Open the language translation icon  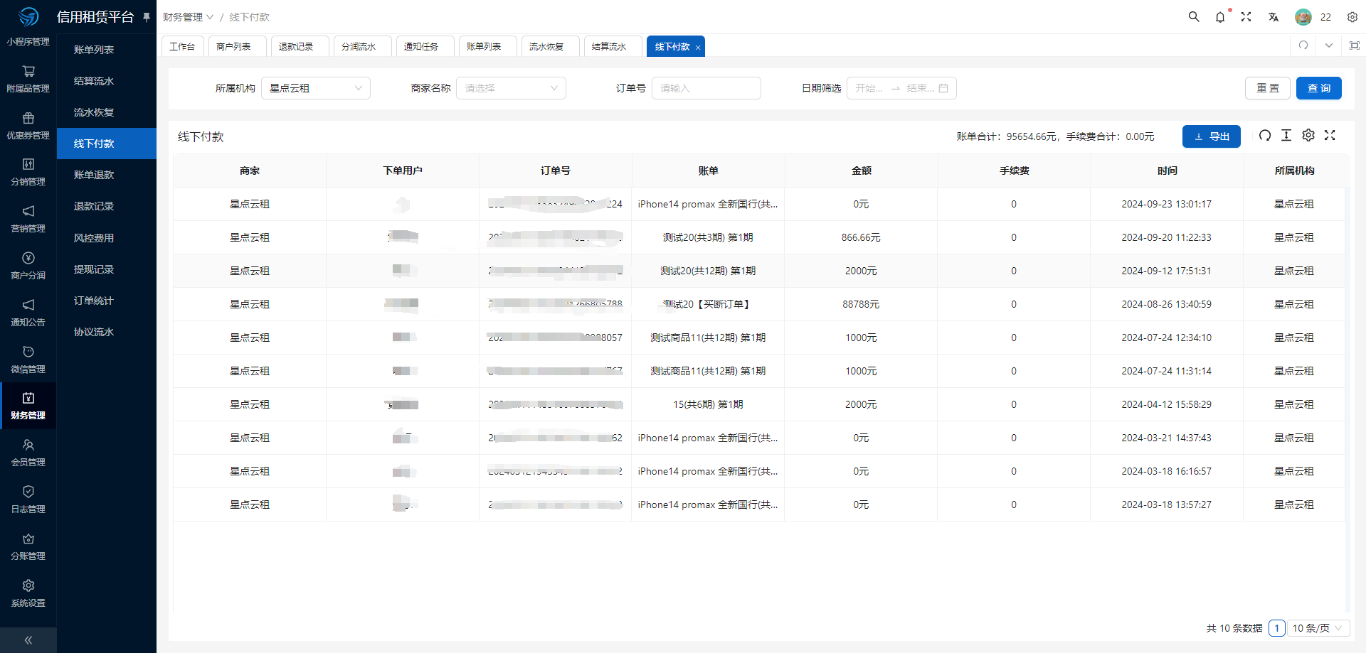(x=1274, y=16)
